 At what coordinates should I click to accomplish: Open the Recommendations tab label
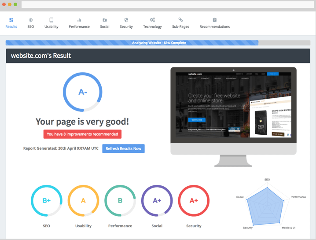[x=215, y=27]
